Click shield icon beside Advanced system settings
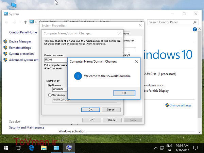This screenshot has height=153, width=204. (x=5, y=60)
